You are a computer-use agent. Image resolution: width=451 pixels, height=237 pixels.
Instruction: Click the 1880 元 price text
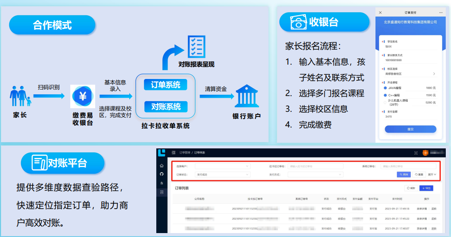coord(430,88)
